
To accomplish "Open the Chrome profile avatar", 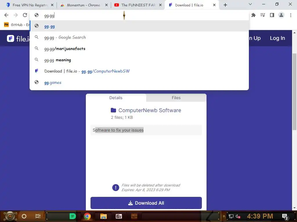I will (x=281, y=15).
